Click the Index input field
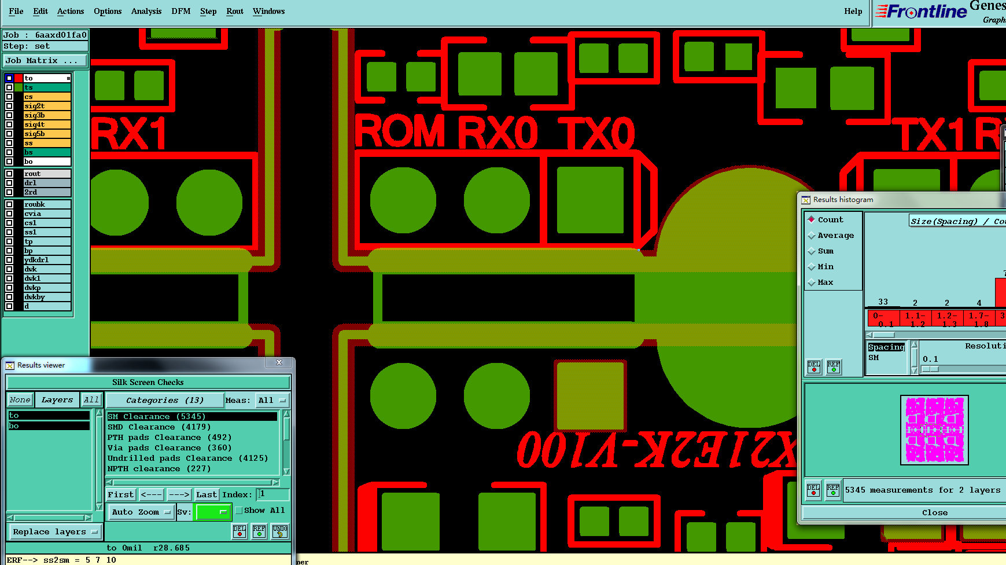The width and height of the screenshot is (1006, 565). tap(273, 494)
